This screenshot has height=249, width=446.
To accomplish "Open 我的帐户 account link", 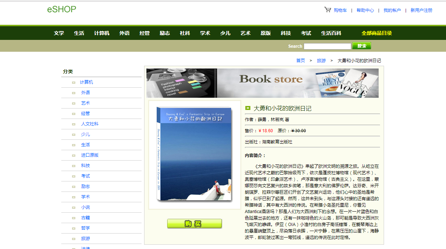I will pyautogui.click(x=392, y=10).
